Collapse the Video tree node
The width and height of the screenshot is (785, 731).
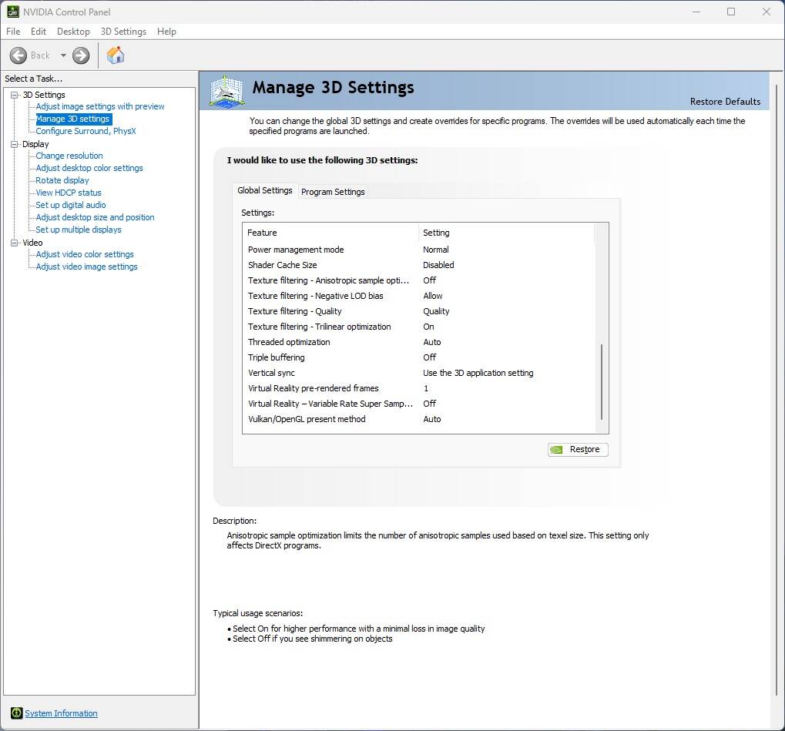(x=14, y=243)
